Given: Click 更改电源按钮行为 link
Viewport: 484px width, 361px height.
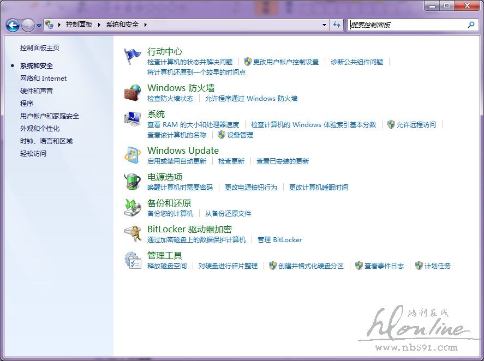Looking at the screenshot, I should click(251, 187).
